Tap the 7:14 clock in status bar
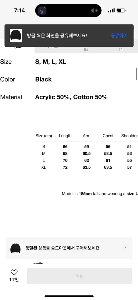Image resolution: width=138 pixels, height=300 pixels. 19,10
